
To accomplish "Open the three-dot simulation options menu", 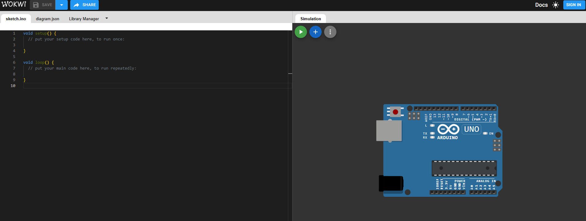I will click(x=330, y=32).
